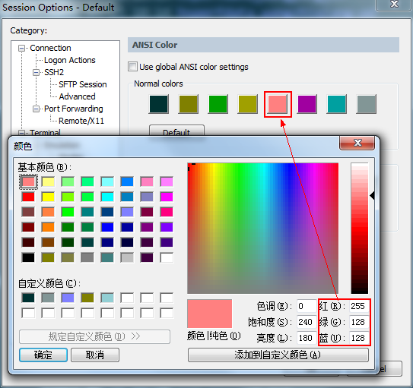Select the gray custom color
Screen dimensions: 413x388
(x=48, y=298)
